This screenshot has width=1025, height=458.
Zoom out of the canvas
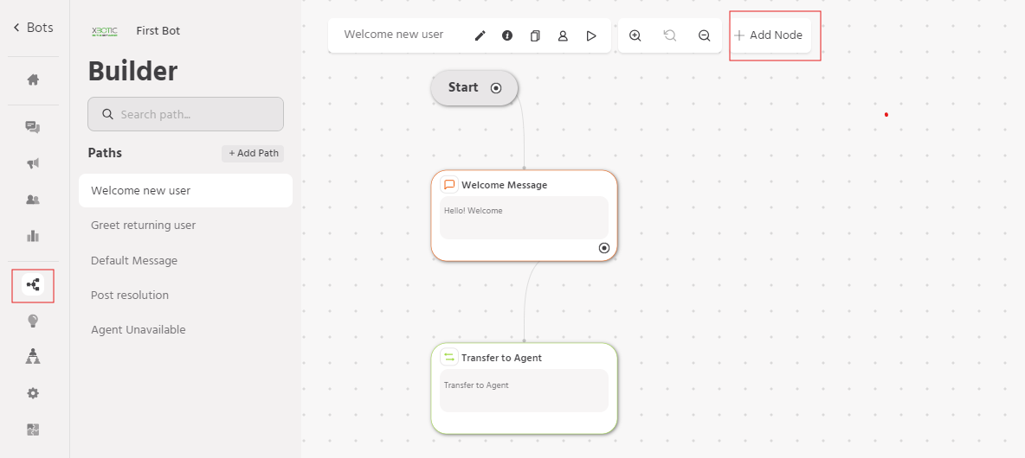[x=704, y=35]
